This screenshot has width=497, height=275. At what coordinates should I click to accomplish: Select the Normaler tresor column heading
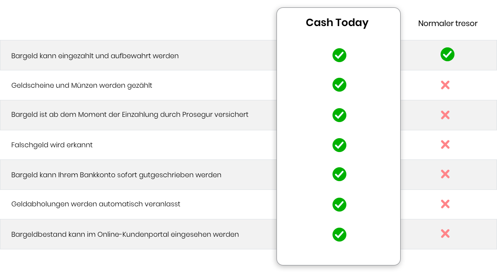[x=448, y=23]
